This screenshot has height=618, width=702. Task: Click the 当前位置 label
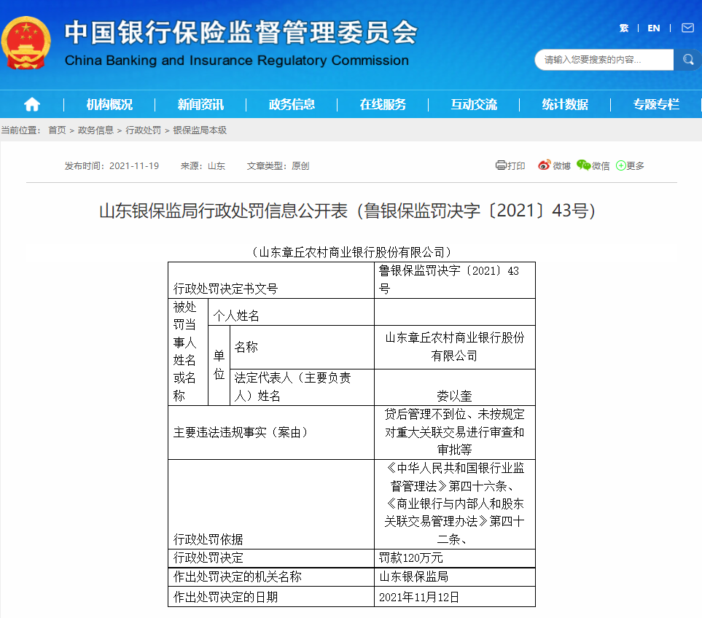coord(20,130)
